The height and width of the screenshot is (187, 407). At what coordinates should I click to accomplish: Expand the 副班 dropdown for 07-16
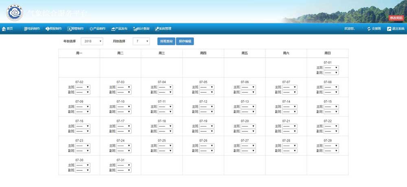click(x=83, y=131)
